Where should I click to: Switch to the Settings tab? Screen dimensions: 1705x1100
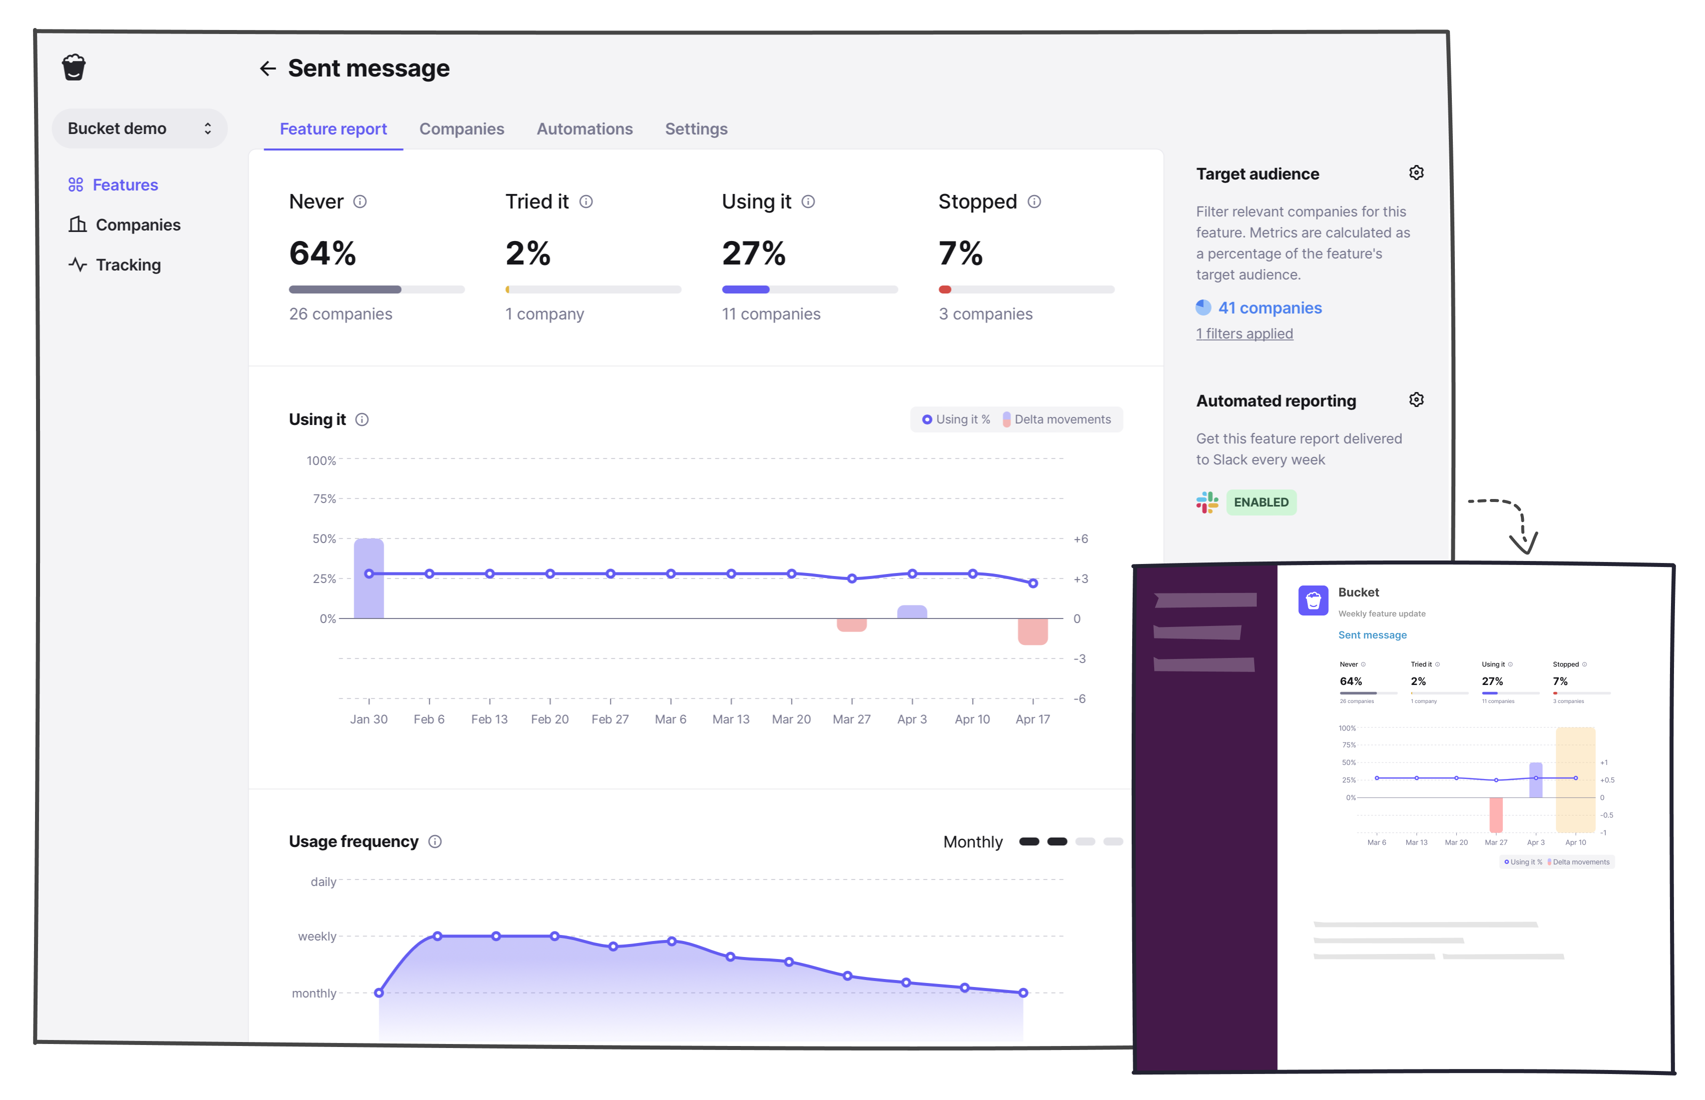point(696,129)
